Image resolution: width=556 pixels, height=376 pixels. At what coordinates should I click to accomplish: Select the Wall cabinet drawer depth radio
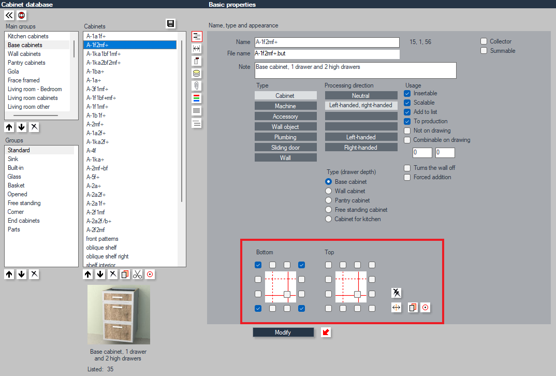click(328, 191)
